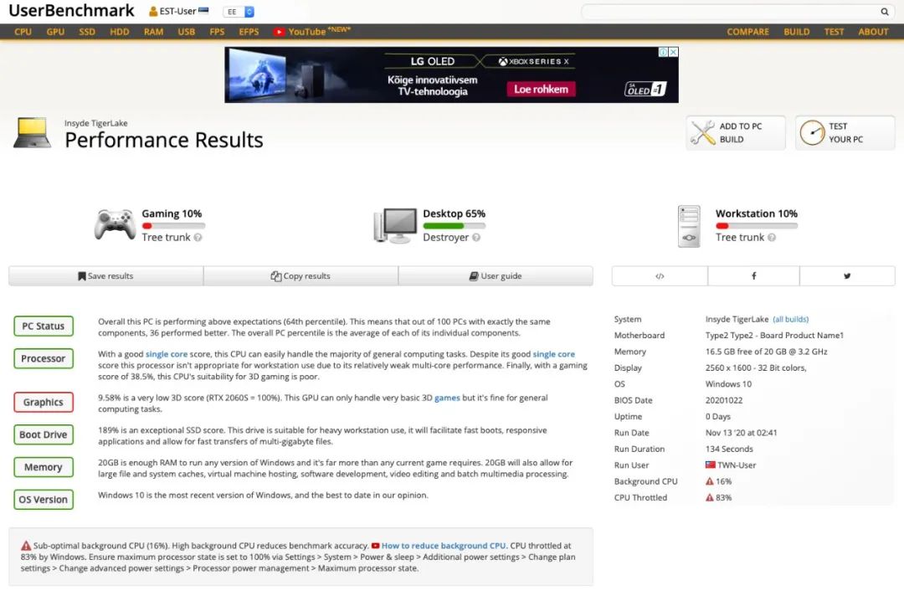Open the YouTube navigation link
Screen dimensions: 904x596
coord(306,32)
